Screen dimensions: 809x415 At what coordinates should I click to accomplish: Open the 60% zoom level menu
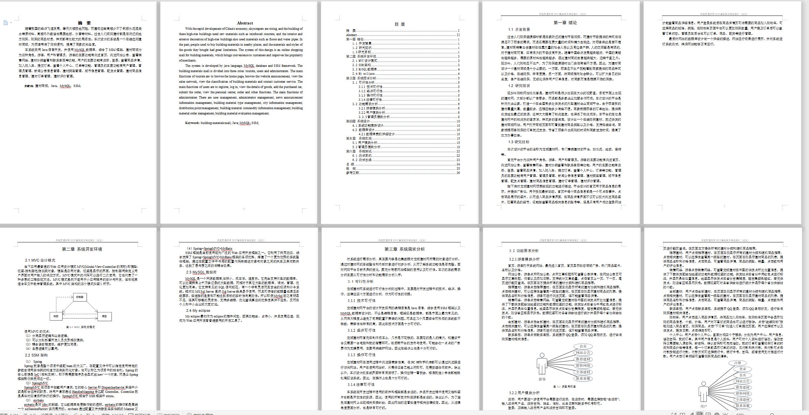[x=740, y=414]
